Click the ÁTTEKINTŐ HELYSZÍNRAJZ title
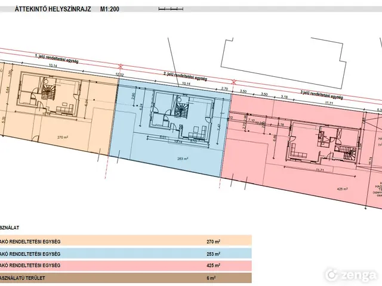Viewport: 382px width, 286px height. coord(53,10)
